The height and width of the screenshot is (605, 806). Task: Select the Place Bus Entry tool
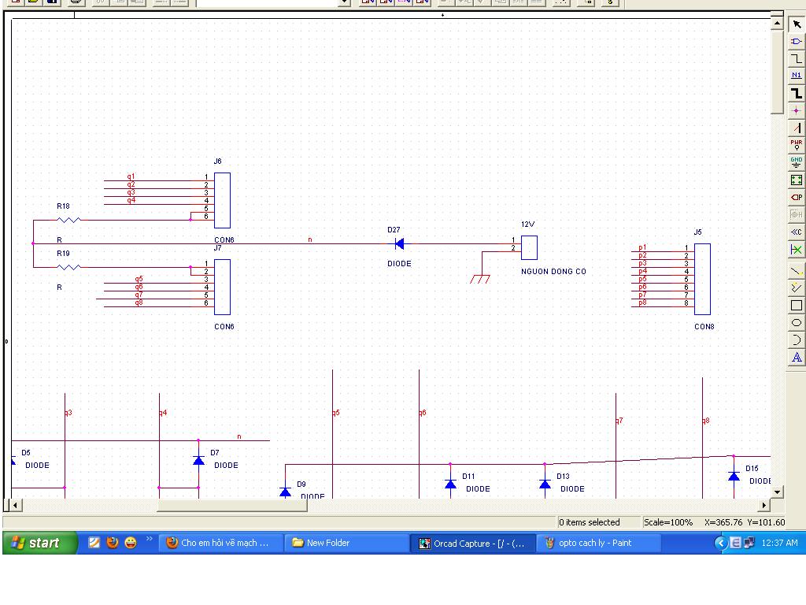(797, 128)
